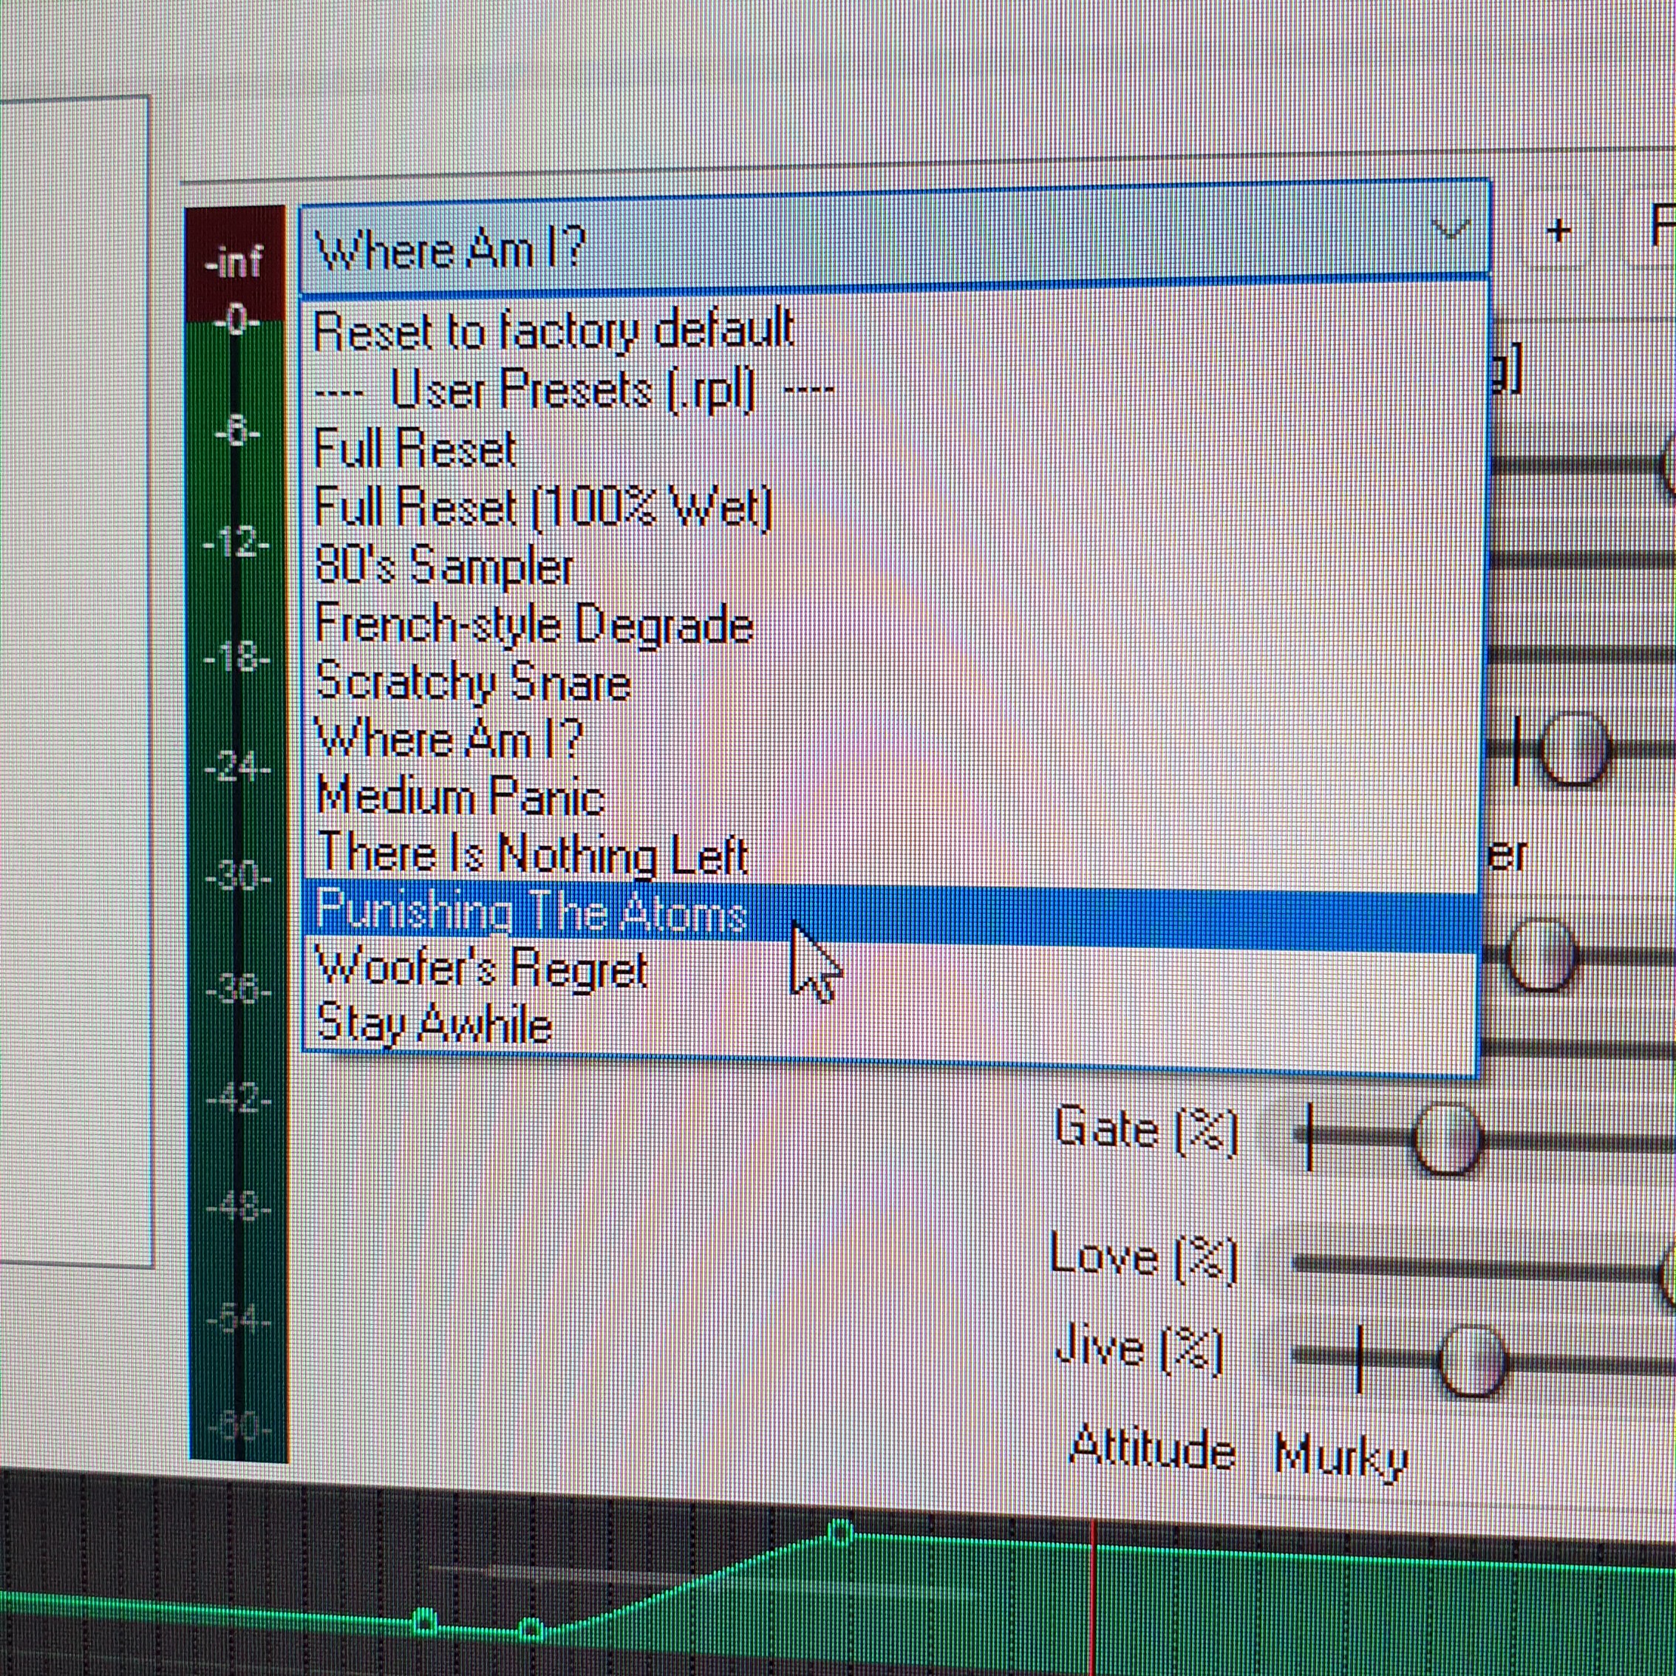This screenshot has height=1676, width=1676.
Task: Collapse the preset dropdown via chevron arrow
Action: (x=1450, y=231)
